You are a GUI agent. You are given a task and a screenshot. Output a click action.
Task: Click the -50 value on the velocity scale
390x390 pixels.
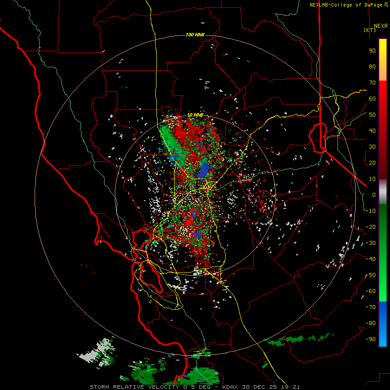[370, 275]
